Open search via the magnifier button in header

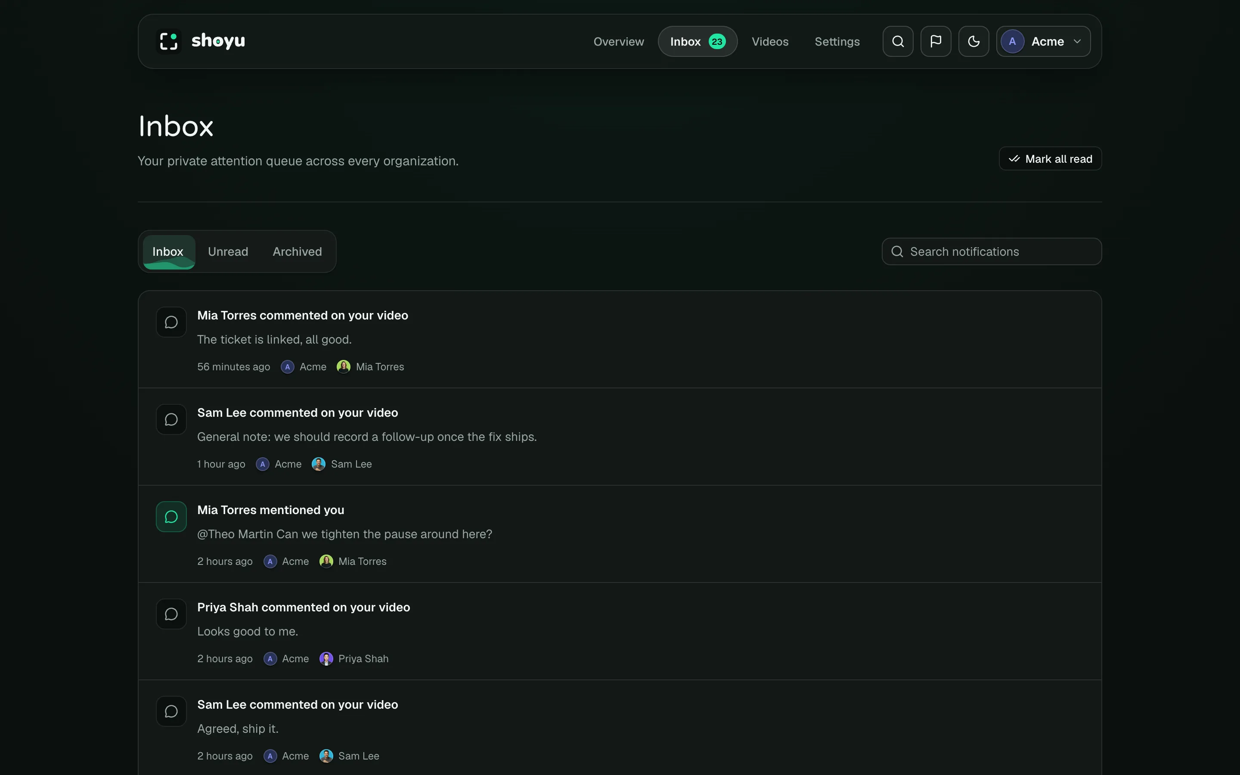pyautogui.click(x=898, y=41)
